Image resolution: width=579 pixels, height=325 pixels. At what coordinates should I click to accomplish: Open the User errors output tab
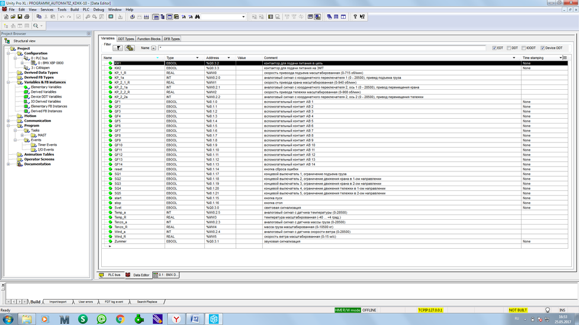(x=86, y=302)
